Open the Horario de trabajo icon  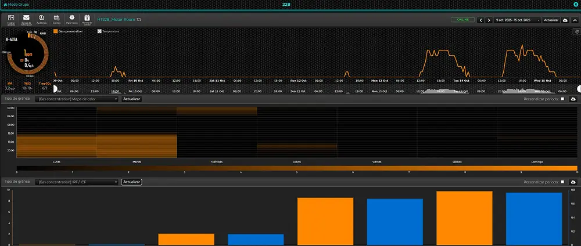(x=87, y=20)
